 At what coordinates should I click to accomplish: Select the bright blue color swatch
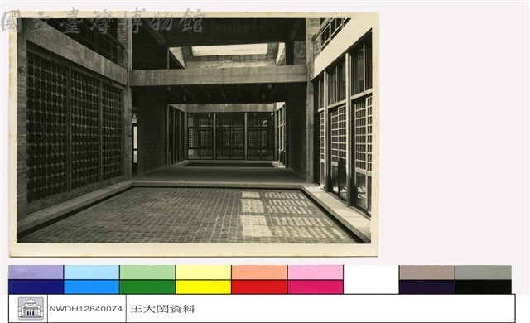pos(91,287)
